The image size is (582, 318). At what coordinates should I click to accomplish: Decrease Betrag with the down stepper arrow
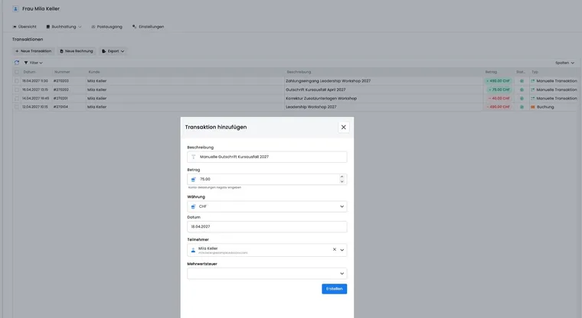coord(342,182)
